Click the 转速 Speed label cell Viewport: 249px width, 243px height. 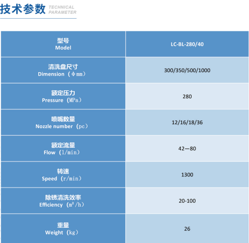[x=63, y=175]
